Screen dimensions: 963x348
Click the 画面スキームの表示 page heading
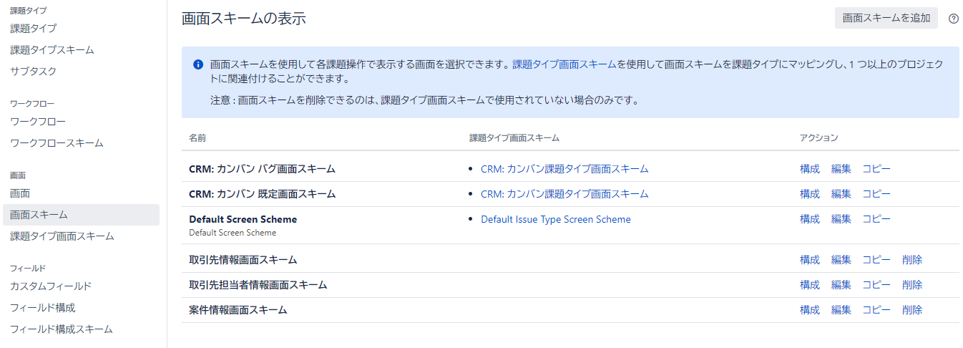pyautogui.click(x=244, y=19)
